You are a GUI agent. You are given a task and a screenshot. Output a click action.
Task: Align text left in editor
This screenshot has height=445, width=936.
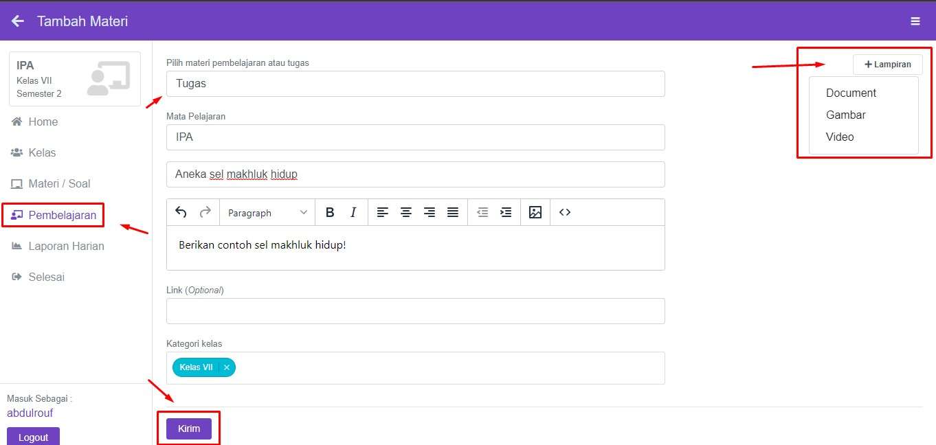click(383, 212)
